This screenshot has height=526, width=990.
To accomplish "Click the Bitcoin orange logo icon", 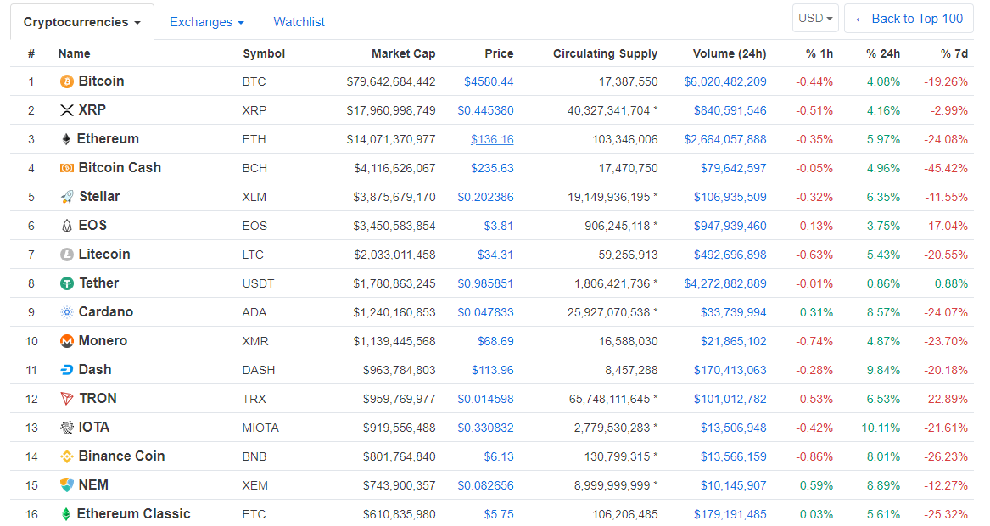I will point(66,81).
